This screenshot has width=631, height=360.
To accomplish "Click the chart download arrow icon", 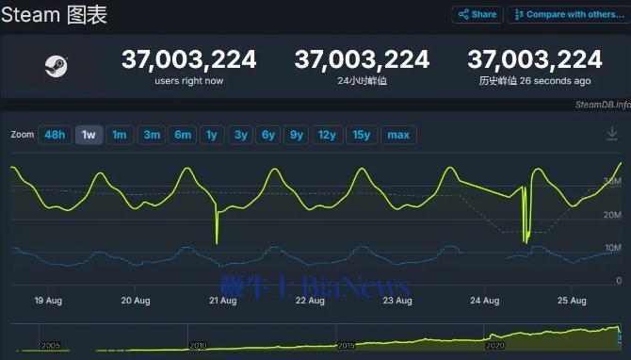I will click(611, 133).
